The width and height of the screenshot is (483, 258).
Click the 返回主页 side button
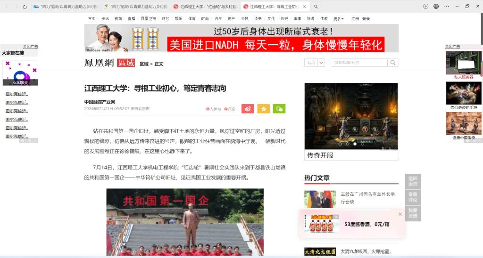tap(413, 181)
